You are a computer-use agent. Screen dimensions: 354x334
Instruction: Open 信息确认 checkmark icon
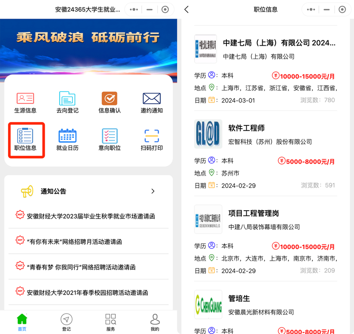tap(109, 98)
